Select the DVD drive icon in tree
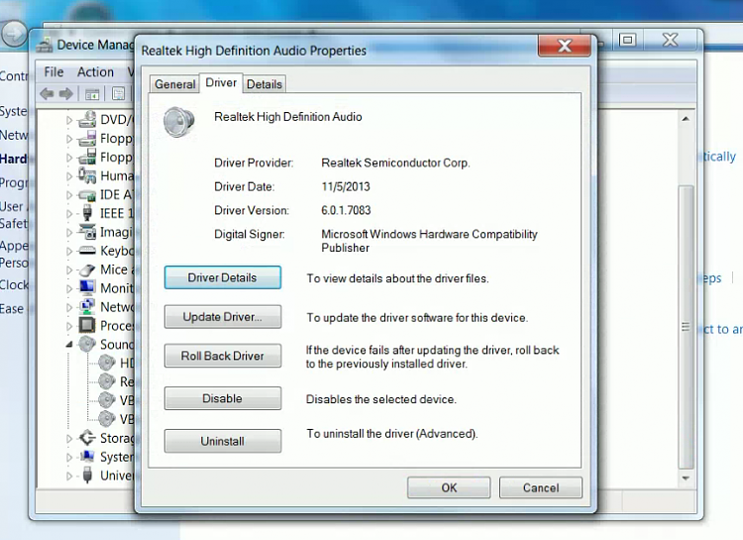The height and width of the screenshot is (540, 743). click(87, 119)
